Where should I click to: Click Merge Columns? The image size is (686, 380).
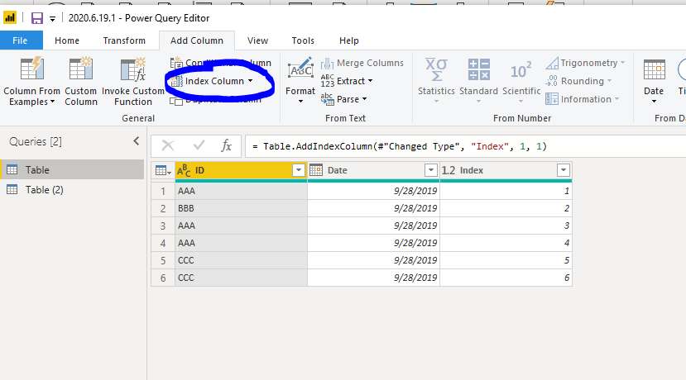coord(362,64)
